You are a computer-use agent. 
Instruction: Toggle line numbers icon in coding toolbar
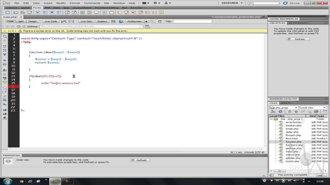click(5, 70)
